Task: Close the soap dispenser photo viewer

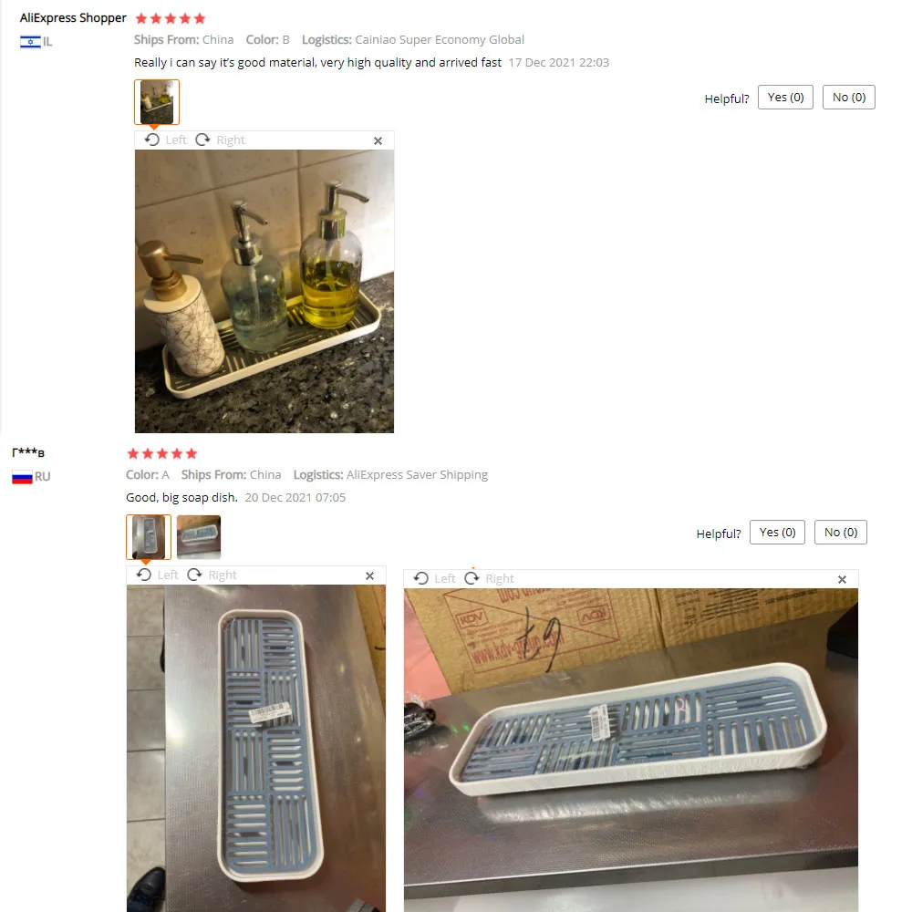Action: coord(378,140)
